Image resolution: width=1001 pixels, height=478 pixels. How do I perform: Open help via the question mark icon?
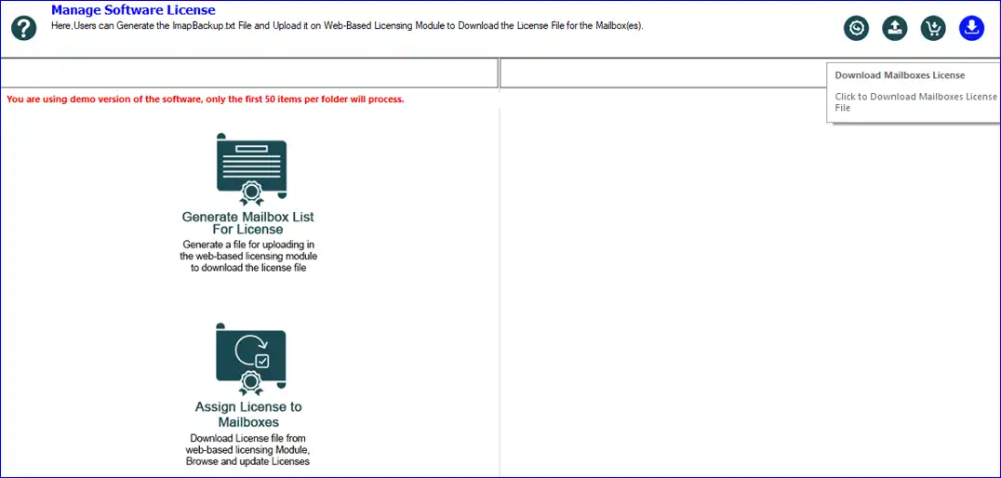pos(23,28)
